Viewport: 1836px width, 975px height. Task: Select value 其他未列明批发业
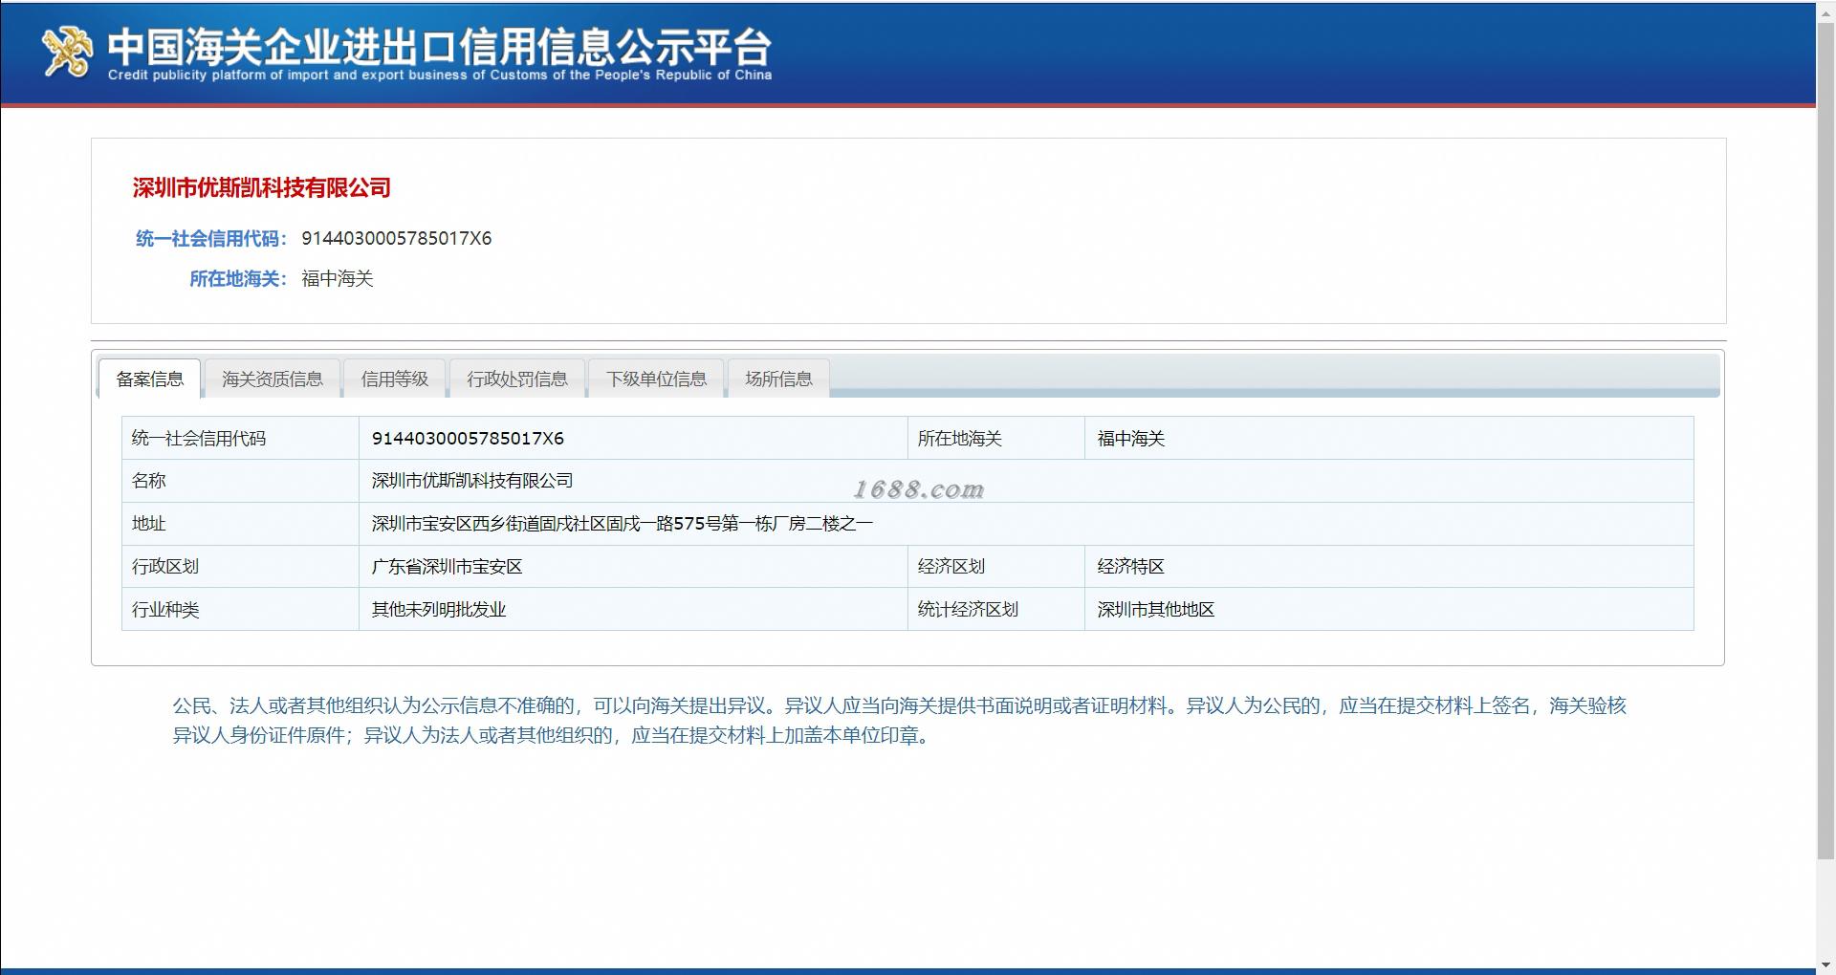coord(439,609)
